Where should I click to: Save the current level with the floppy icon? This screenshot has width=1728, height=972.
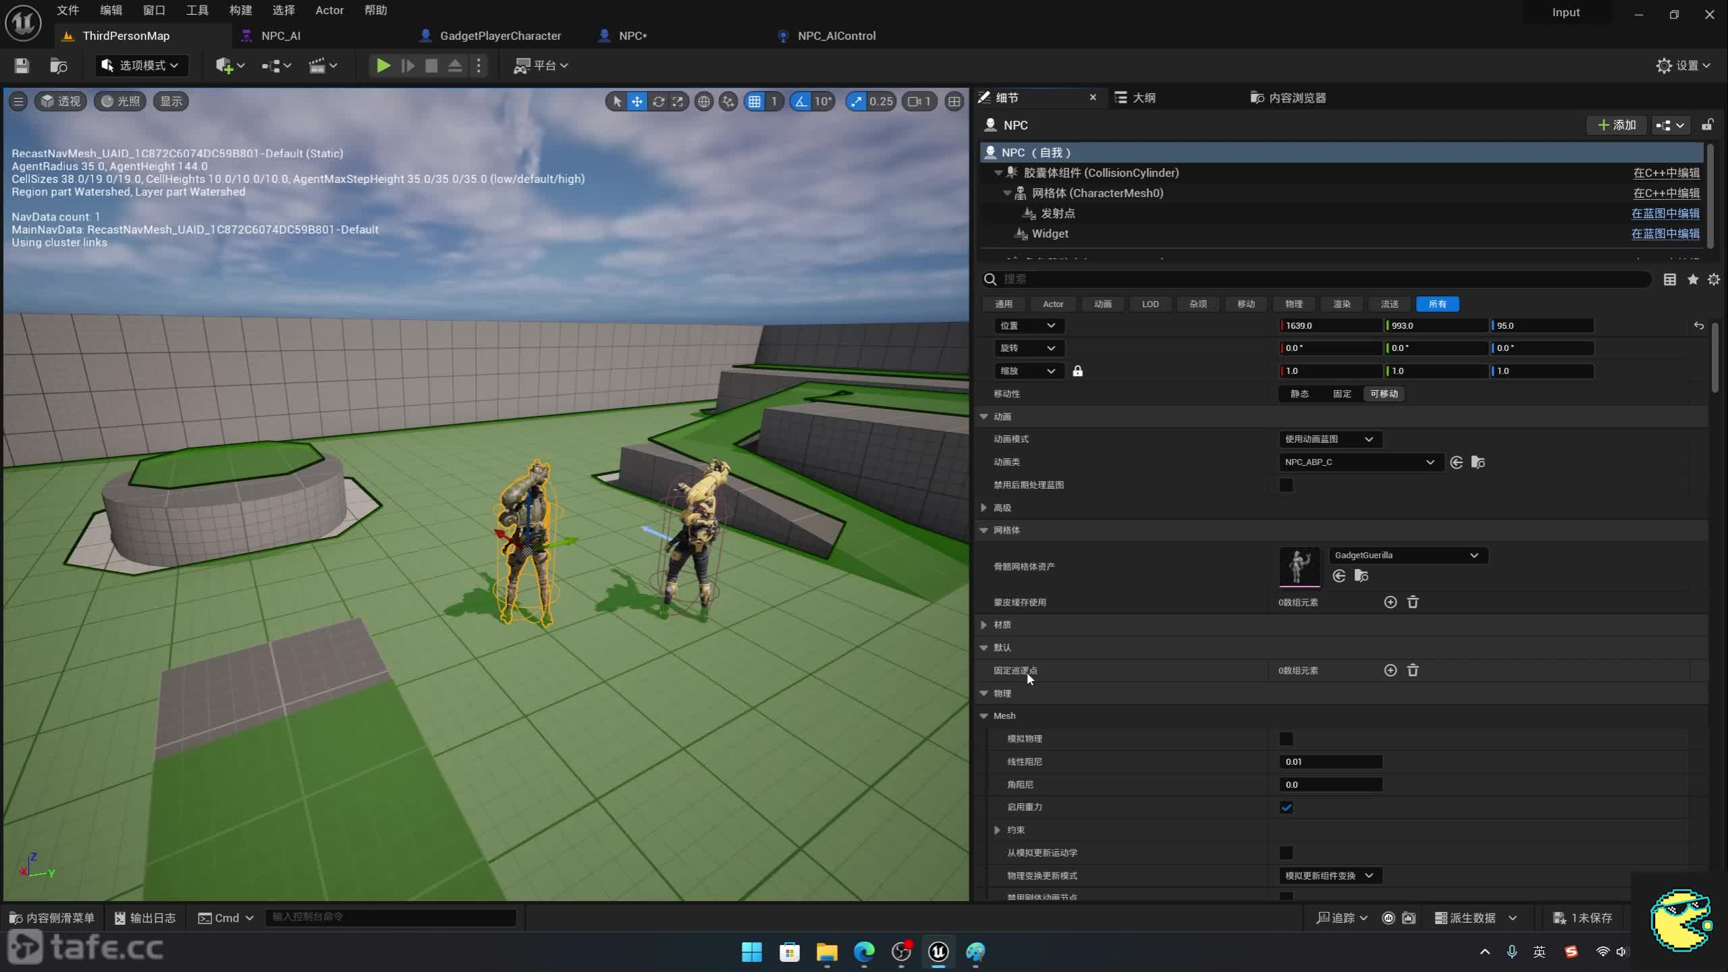coord(22,65)
